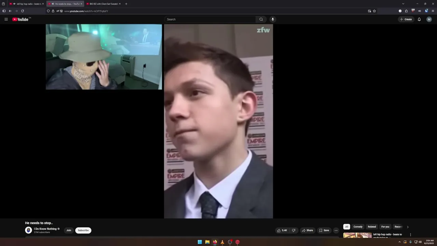Click the video title He needs to stop..
437x246 pixels.
[39, 223]
